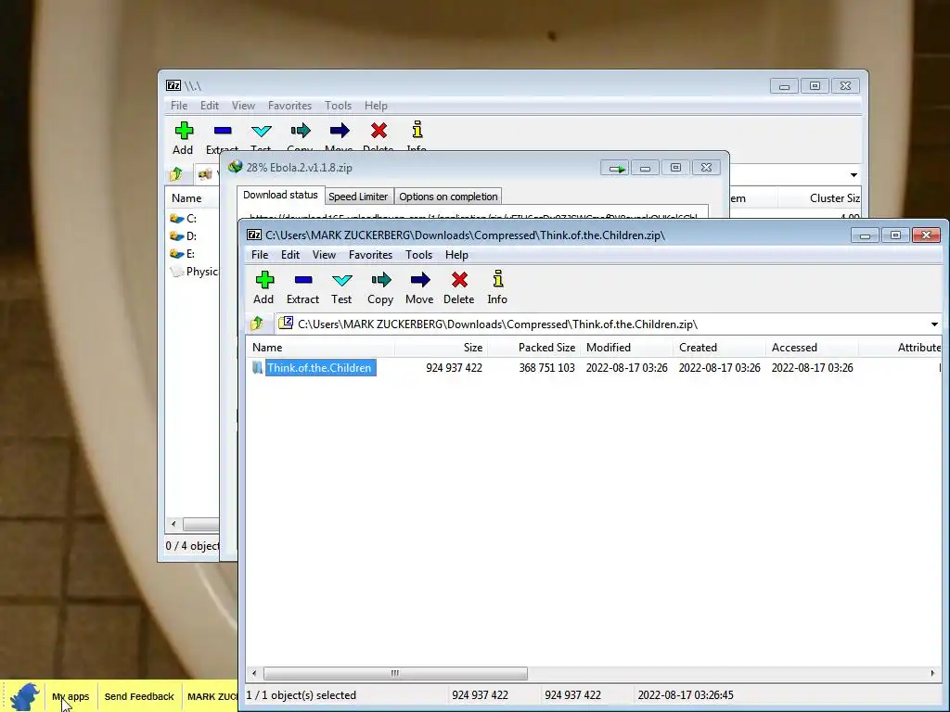
Task: Click the Think.of.the.Children folder icon
Action: [258, 367]
